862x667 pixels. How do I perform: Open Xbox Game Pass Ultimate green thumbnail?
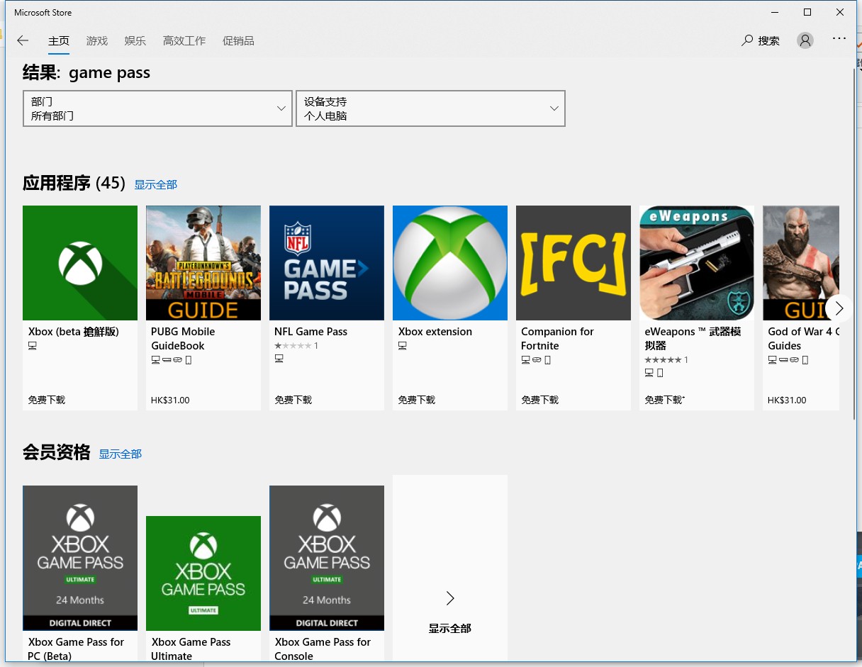[203, 573]
